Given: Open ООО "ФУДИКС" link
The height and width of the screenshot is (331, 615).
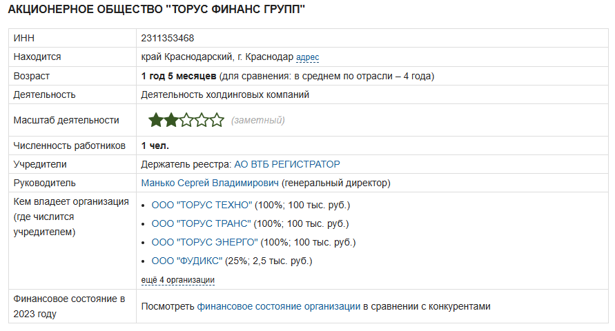Looking at the screenshot, I should coord(186,261).
